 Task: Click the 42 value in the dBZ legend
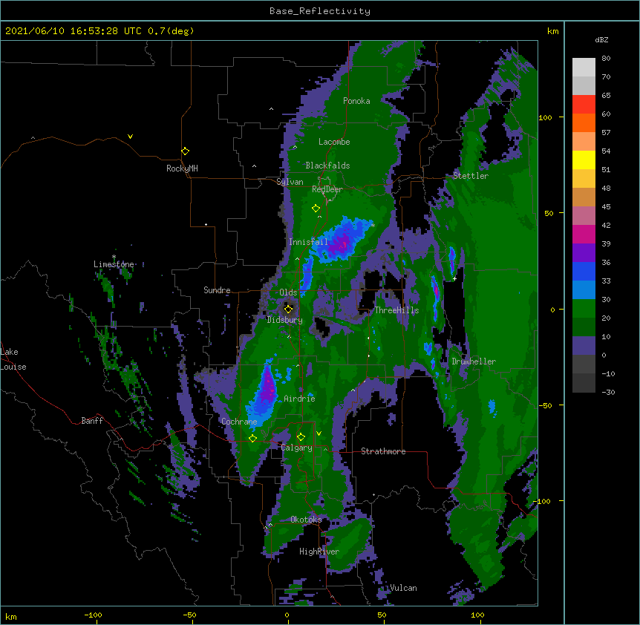pos(606,225)
